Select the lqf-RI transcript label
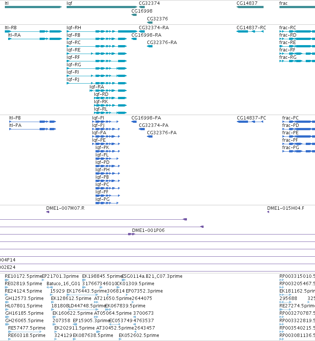The image size is (315, 341). tap(73, 72)
